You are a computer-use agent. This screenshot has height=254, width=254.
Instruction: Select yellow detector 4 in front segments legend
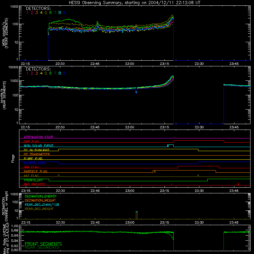(41, 13)
